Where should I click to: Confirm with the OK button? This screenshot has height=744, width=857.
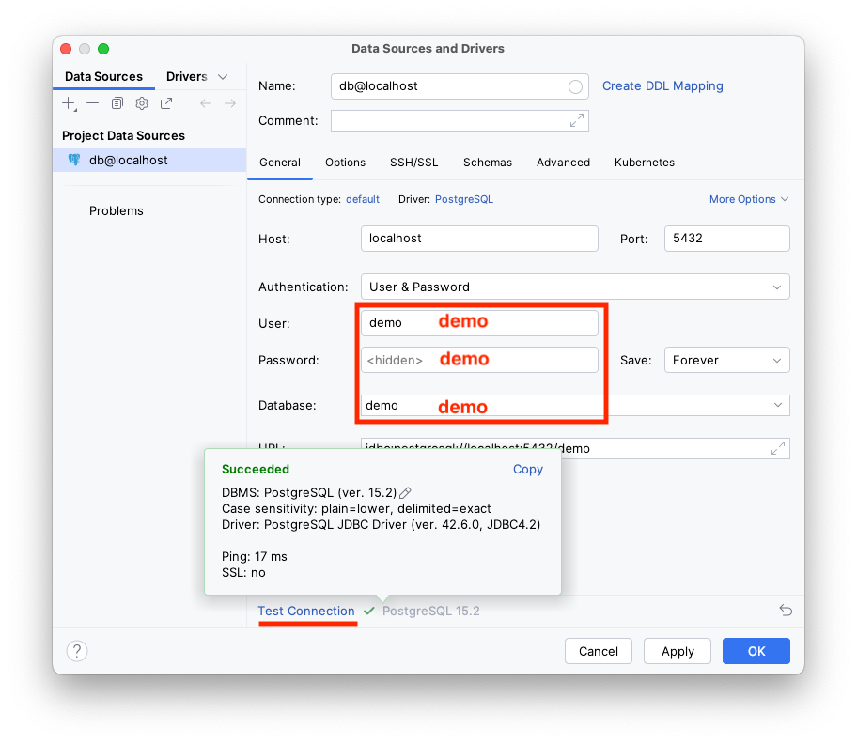click(x=756, y=651)
